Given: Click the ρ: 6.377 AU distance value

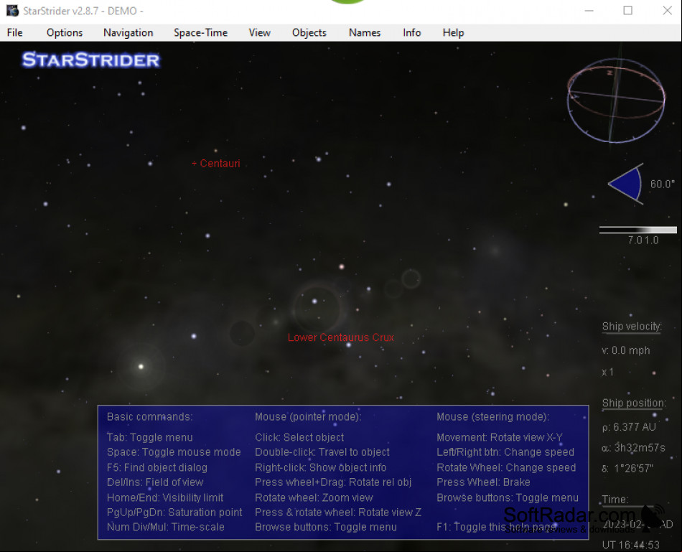Looking at the screenshot, I should pyautogui.click(x=629, y=427).
